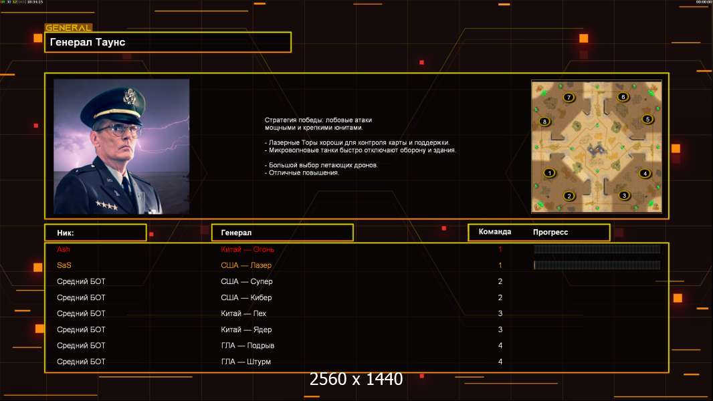Click the "Команда" column header
Screen dimensions: 713x401
click(x=495, y=232)
